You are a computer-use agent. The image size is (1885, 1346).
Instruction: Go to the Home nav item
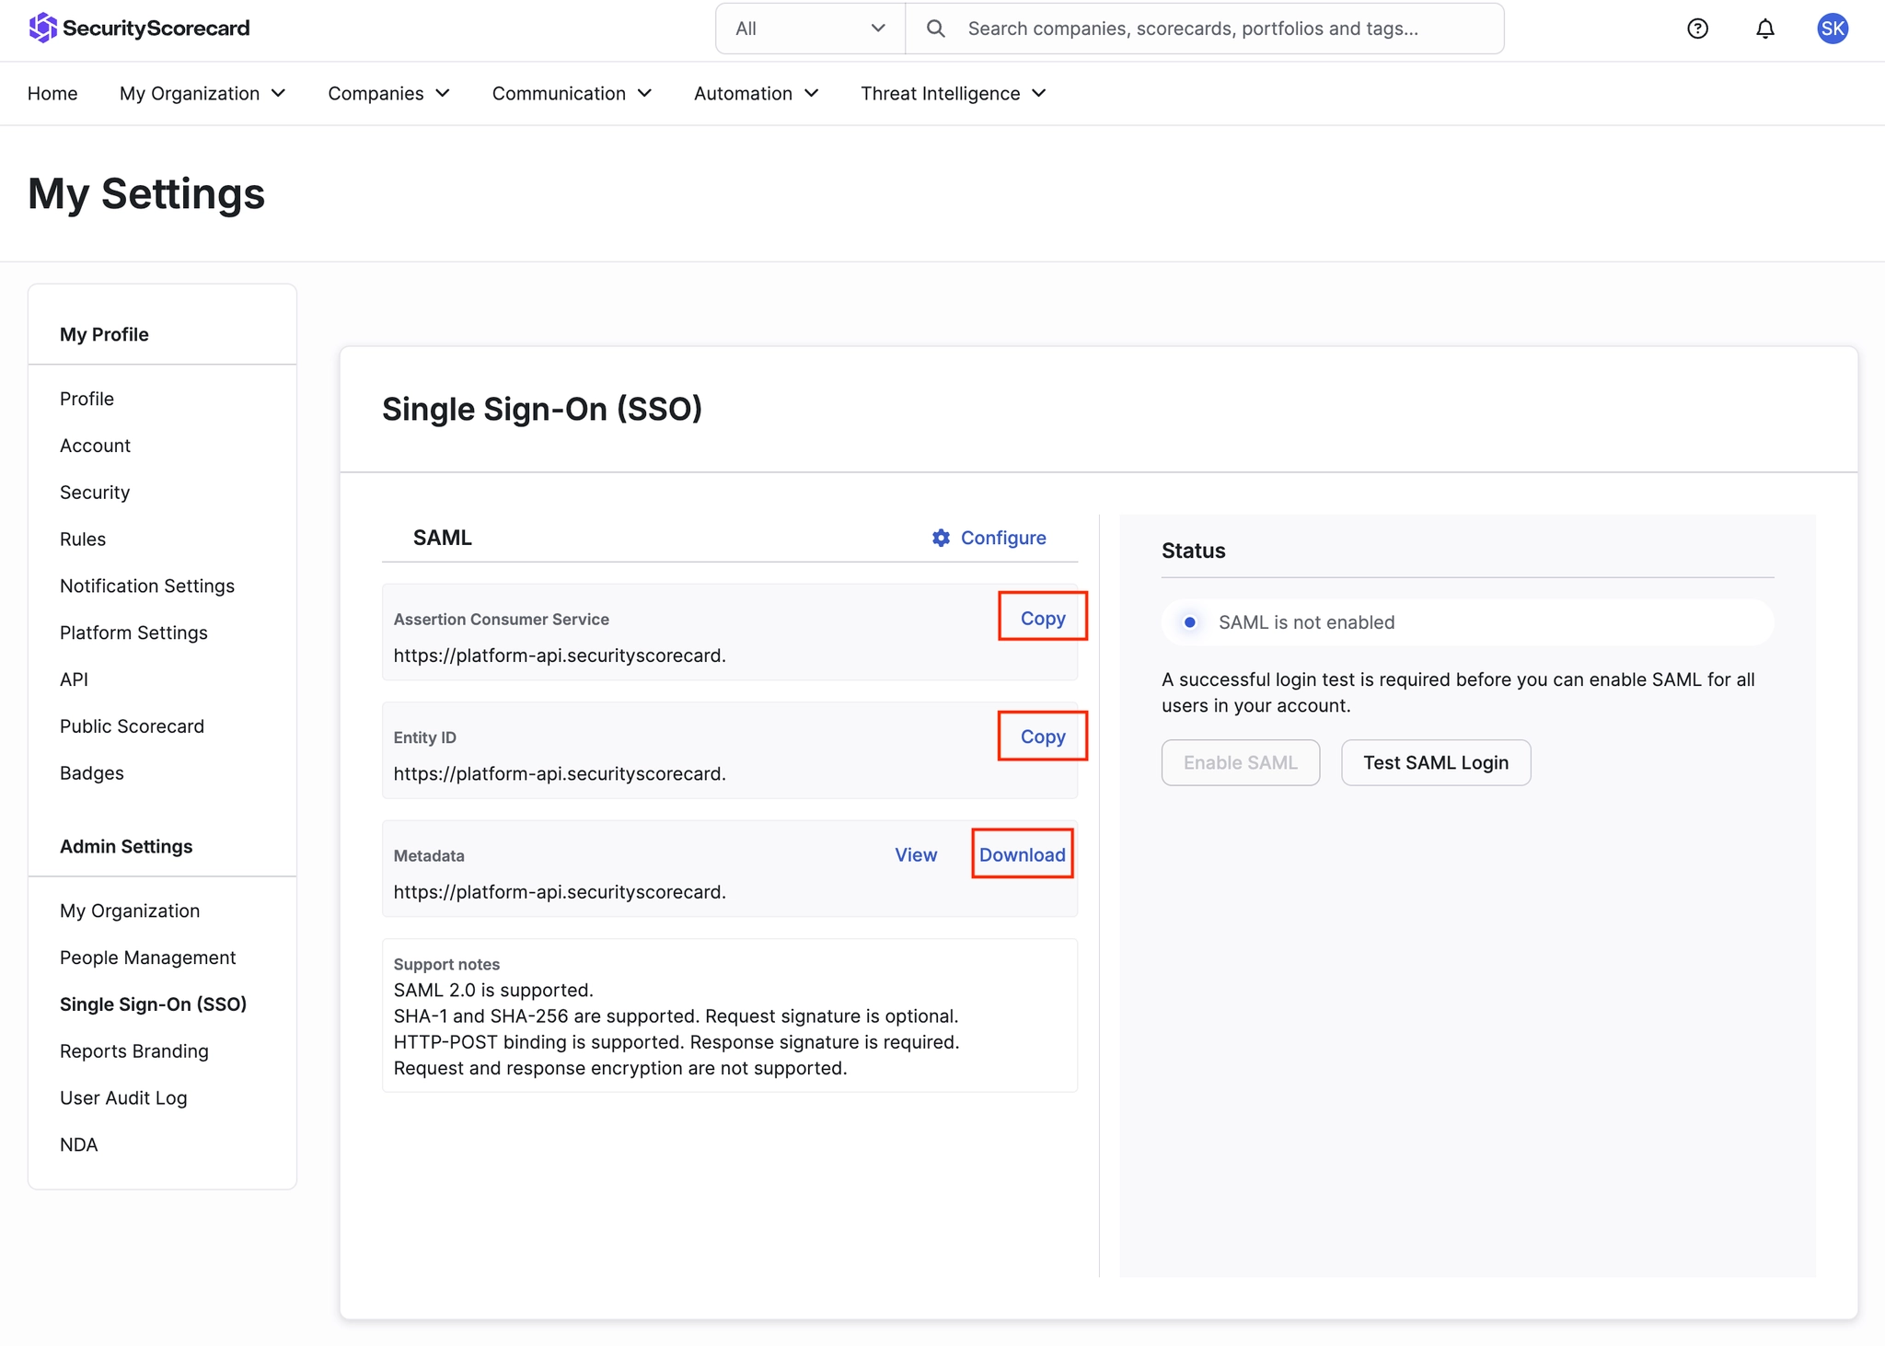tap(52, 94)
